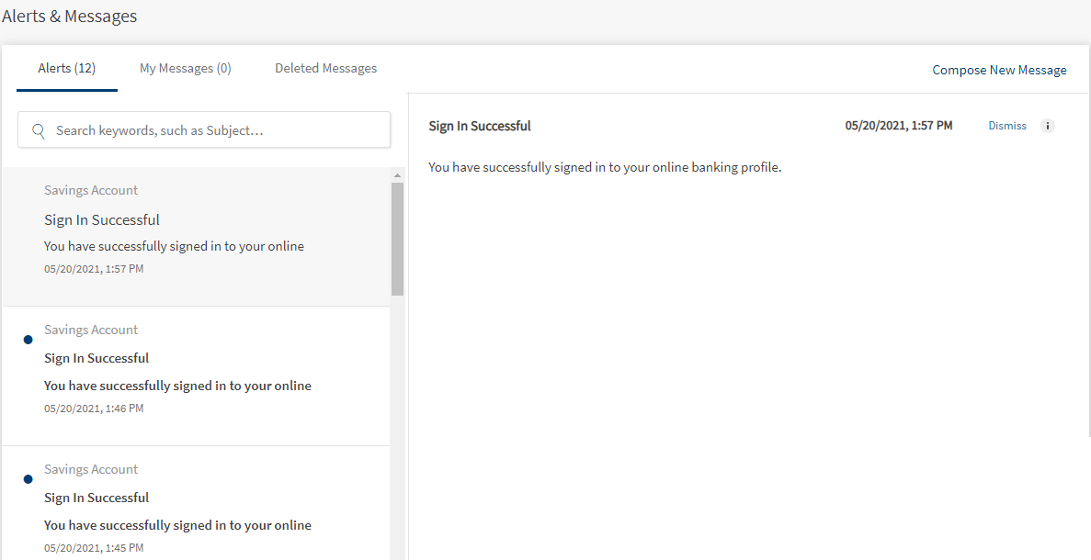This screenshot has width=1091, height=560.
Task: Open the My Messages (0) tab
Action: [185, 69]
